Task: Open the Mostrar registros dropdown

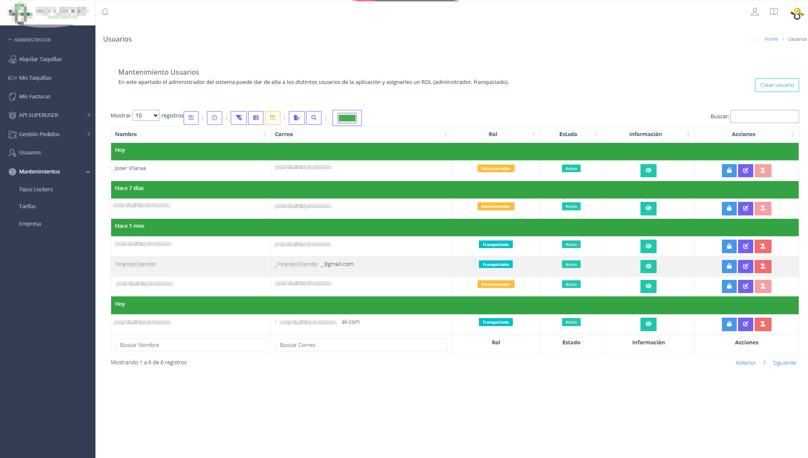Action: point(146,115)
